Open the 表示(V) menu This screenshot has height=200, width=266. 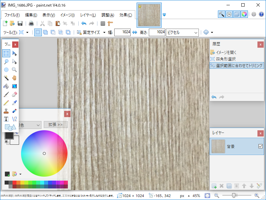click(49, 15)
